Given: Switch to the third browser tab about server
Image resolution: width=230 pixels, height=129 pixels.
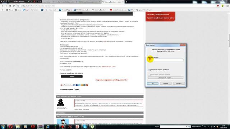Looking at the screenshot, I should (x=90, y=2).
